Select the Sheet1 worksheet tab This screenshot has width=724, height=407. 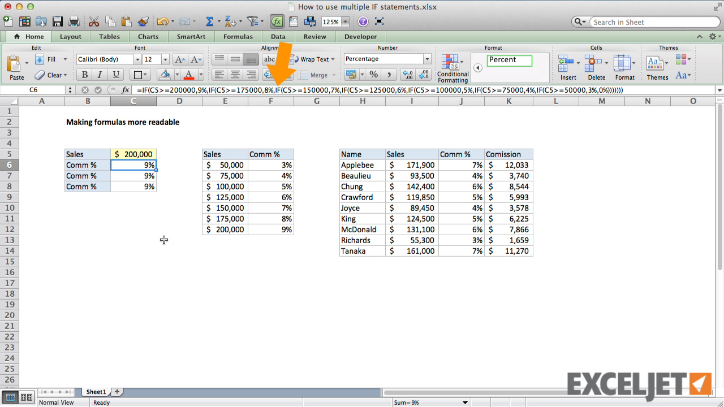(96, 392)
